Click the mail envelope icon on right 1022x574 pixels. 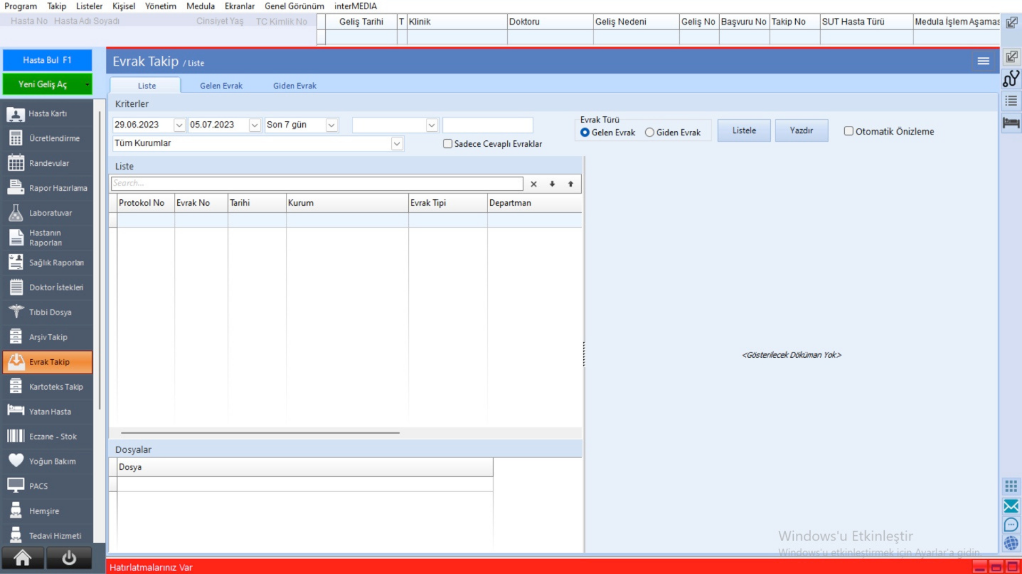point(1011,506)
